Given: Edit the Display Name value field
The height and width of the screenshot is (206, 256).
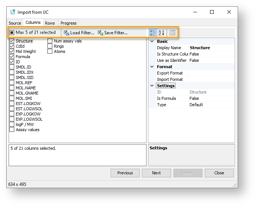Looking at the screenshot, I should coord(211,48).
